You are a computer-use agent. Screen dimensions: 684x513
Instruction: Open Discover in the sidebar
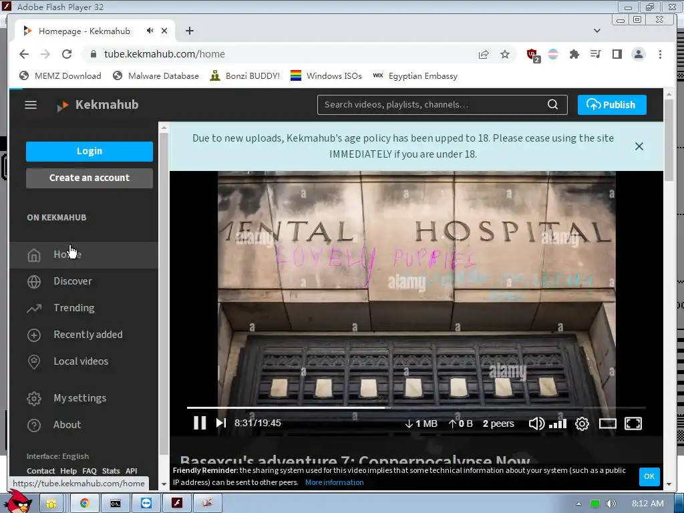click(x=83, y=281)
